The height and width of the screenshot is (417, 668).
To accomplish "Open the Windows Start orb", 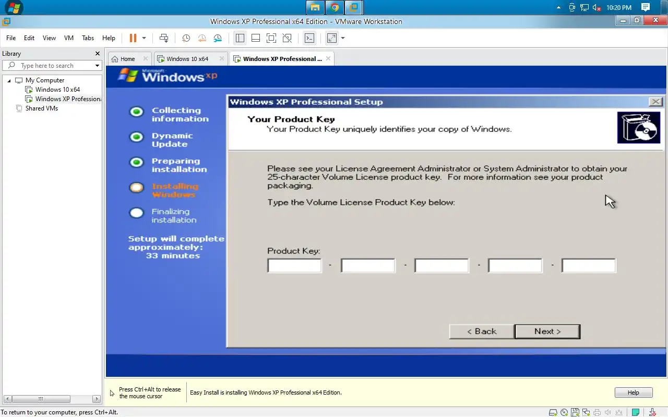I will (x=14, y=7).
